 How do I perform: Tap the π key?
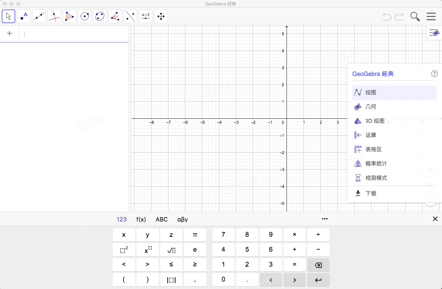coord(195,235)
